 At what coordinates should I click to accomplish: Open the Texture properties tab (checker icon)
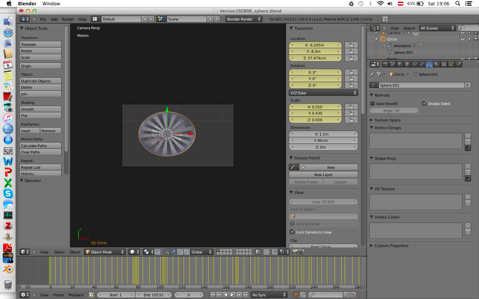pyautogui.click(x=444, y=64)
